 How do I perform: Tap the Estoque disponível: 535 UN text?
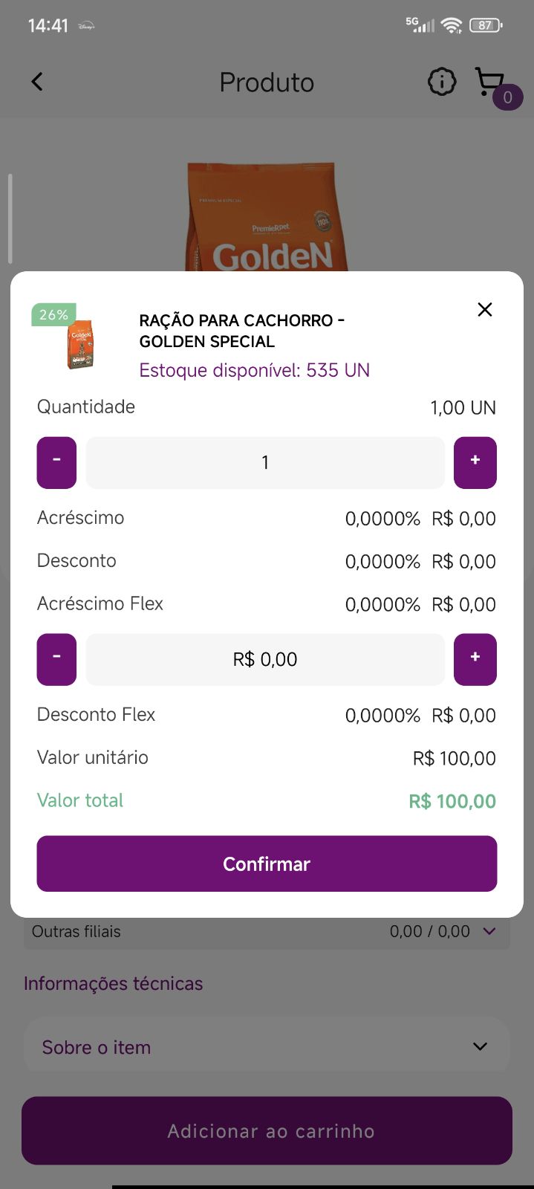pyautogui.click(x=254, y=370)
